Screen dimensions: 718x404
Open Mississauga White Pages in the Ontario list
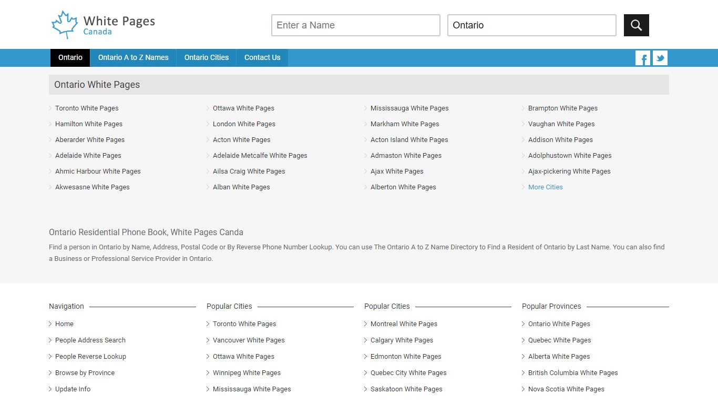point(409,108)
